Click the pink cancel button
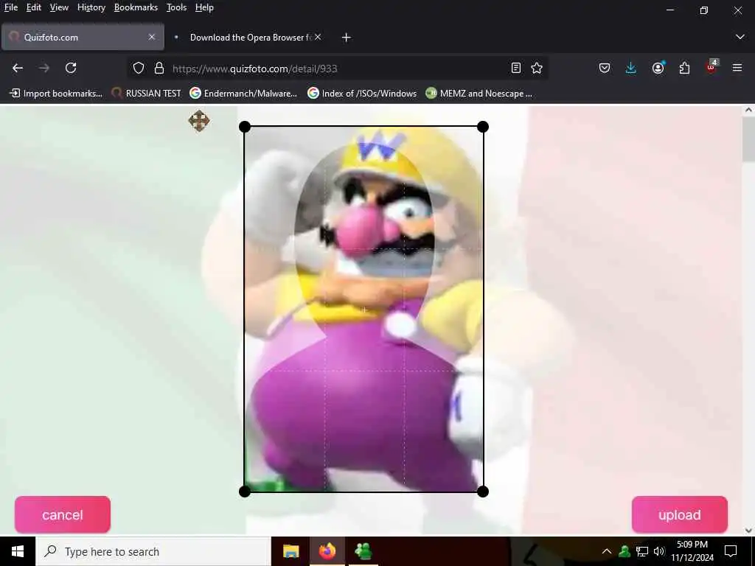Viewport: 755px width, 566px height. (x=63, y=515)
